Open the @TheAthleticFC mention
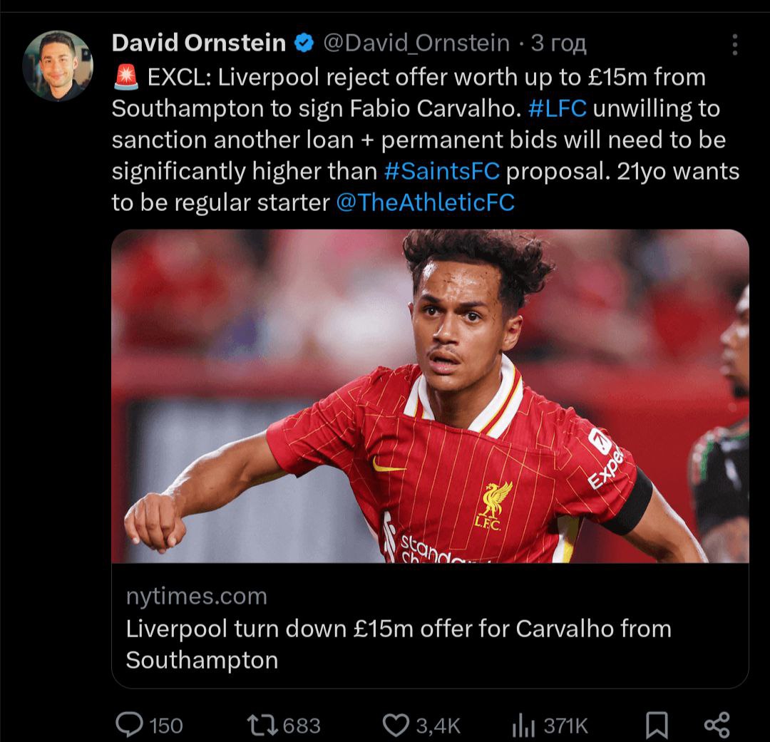The image size is (770, 742). [x=425, y=203]
